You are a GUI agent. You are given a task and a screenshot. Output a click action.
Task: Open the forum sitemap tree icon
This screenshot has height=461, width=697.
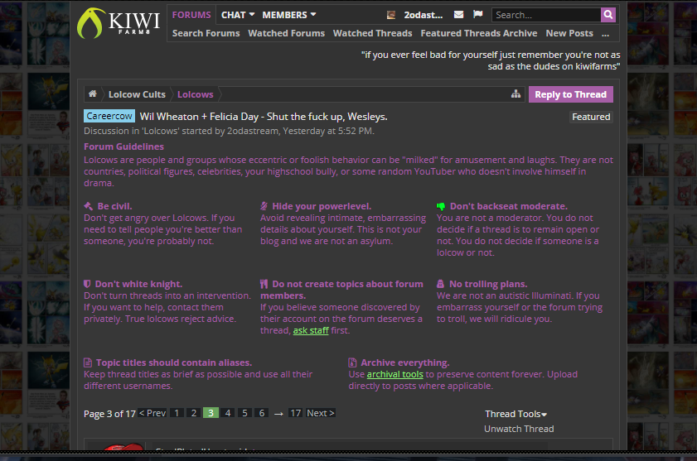tap(515, 94)
